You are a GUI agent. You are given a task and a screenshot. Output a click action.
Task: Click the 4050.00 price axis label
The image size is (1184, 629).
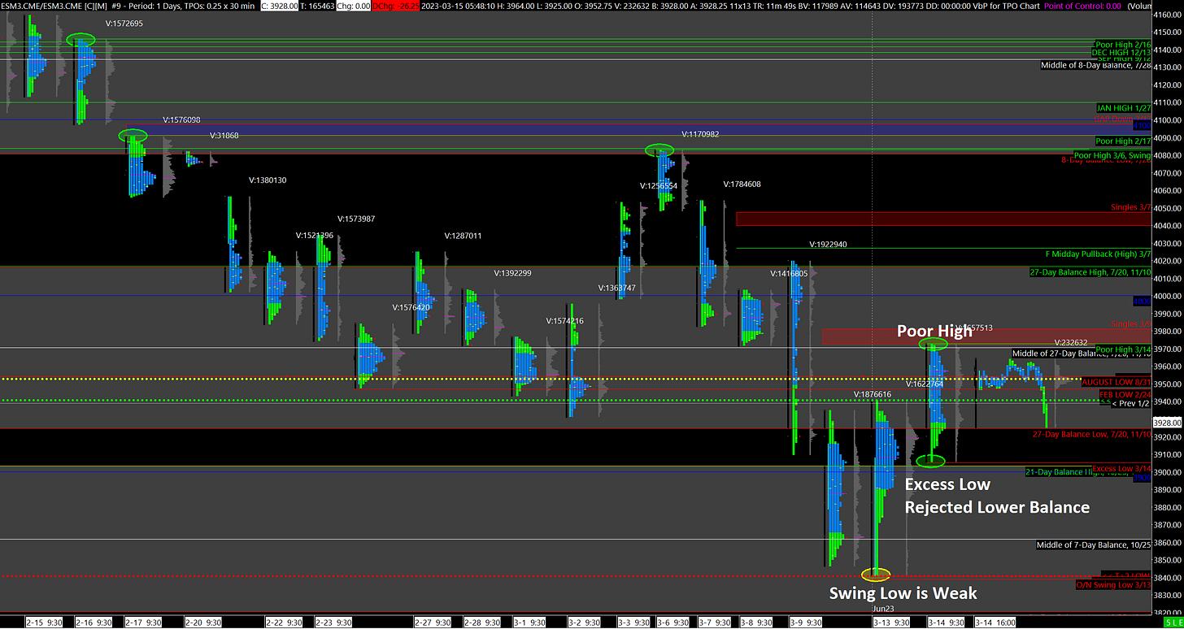point(1168,208)
